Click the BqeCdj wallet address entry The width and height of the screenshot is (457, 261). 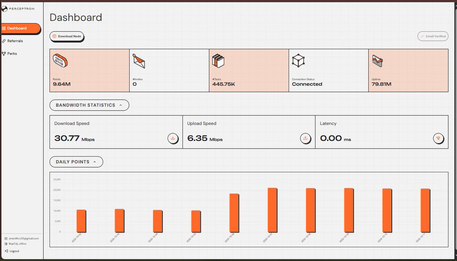[18, 243]
